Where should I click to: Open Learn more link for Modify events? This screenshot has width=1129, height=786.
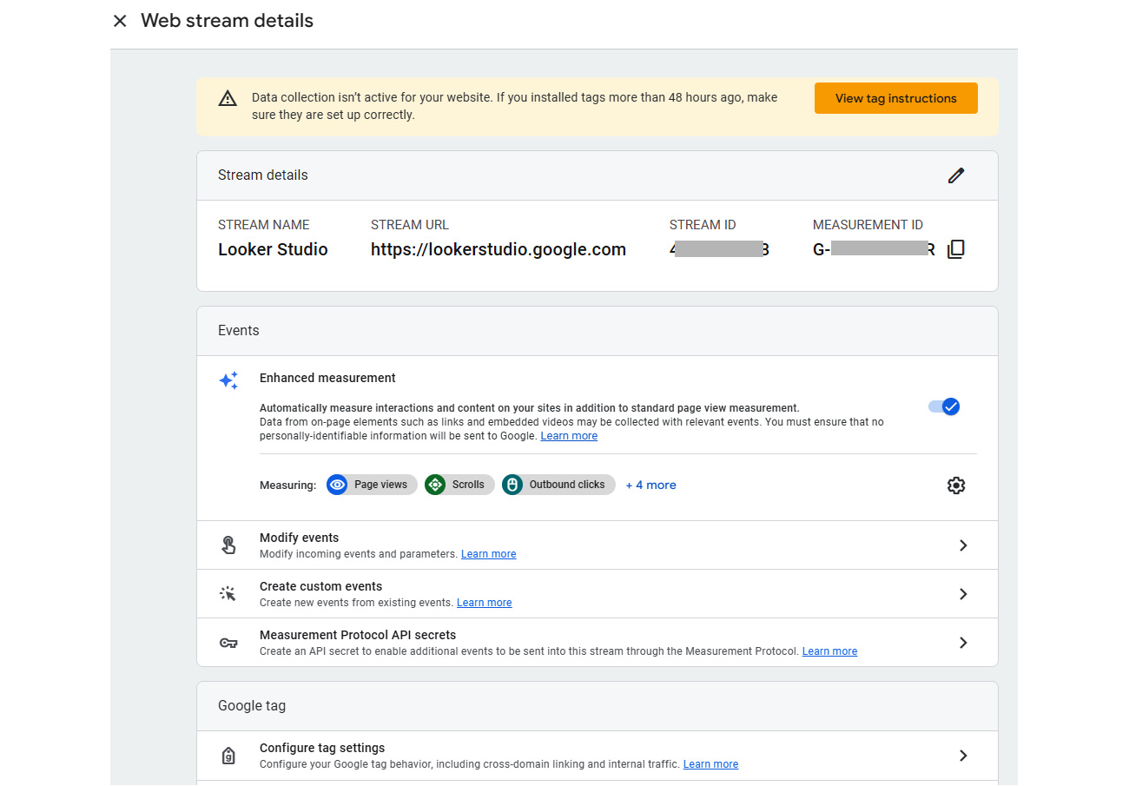[x=488, y=554]
